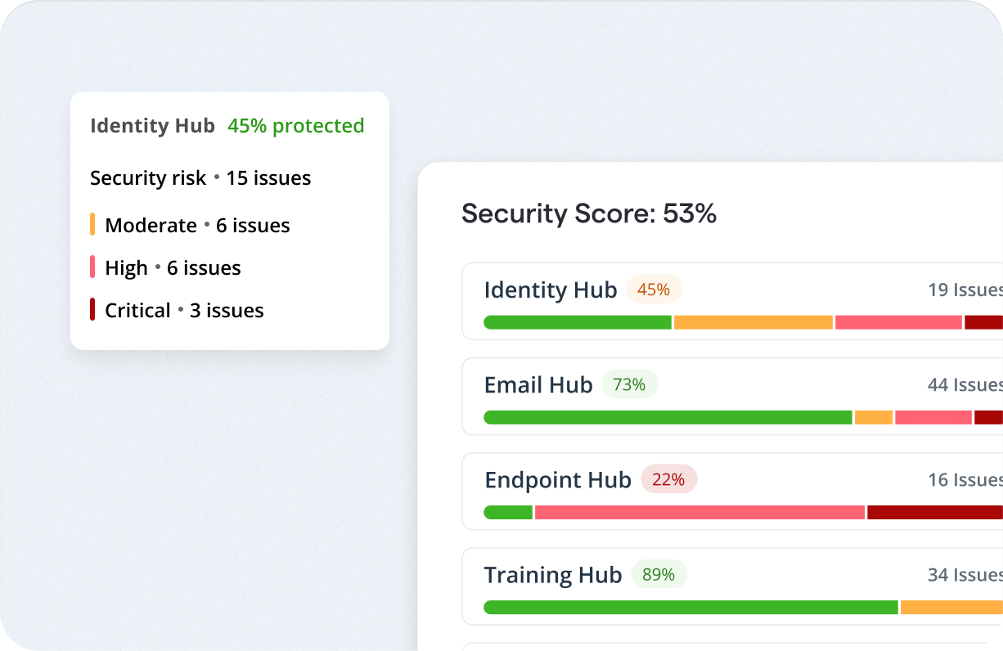This screenshot has height=651, width=1003.
Task: Click the 45% protected label
Action: [296, 126]
